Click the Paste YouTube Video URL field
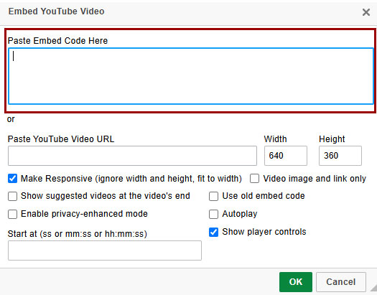 [x=132, y=156]
